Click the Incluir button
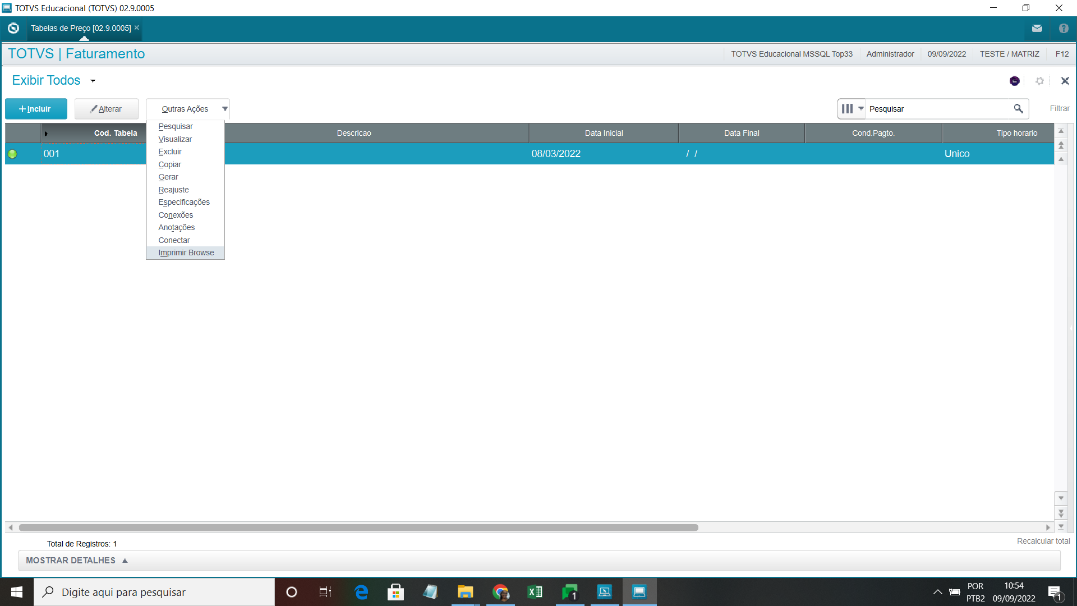Viewport: 1077px width, 606px height. [36, 109]
